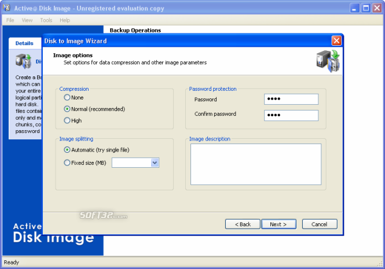Maximize the Active@ Disk Image window
Image resolution: width=385 pixels, height=269 pixels.
pos(366,8)
